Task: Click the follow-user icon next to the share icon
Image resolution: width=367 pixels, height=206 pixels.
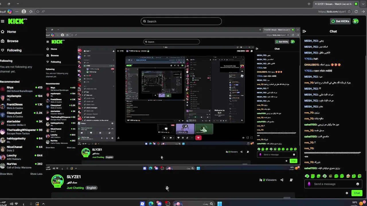Action: (291, 180)
